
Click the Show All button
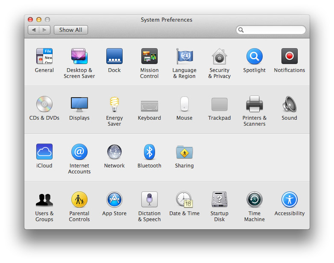tap(71, 30)
